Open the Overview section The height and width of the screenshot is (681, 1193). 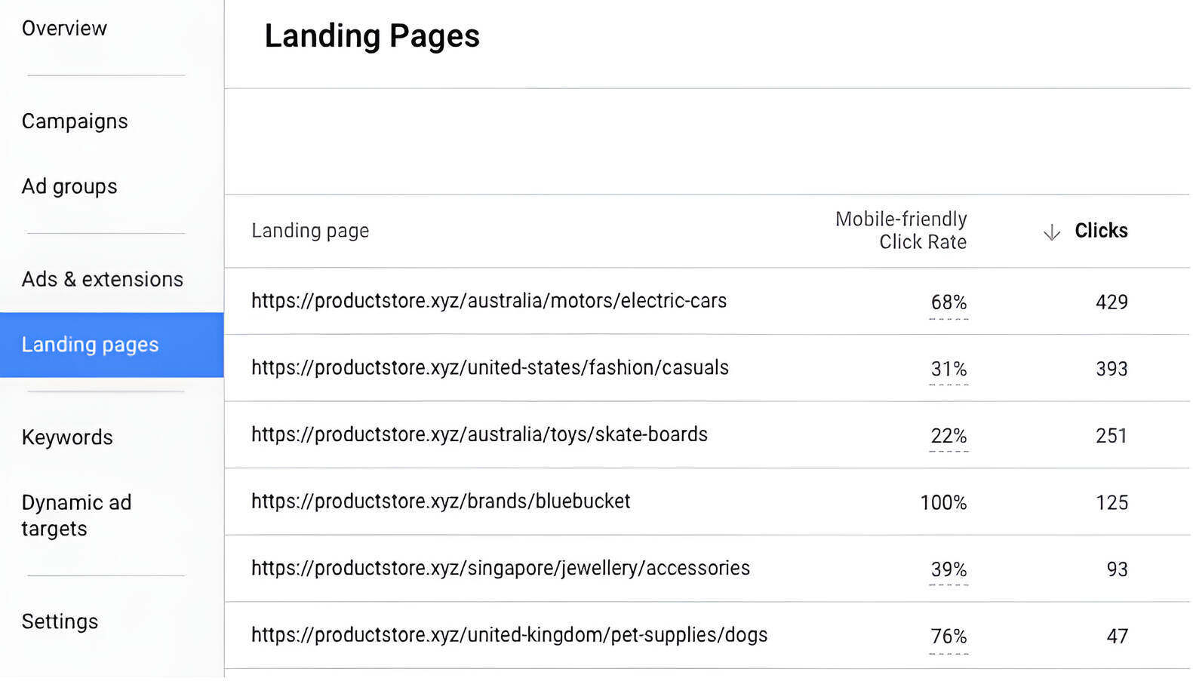(x=64, y=28)
